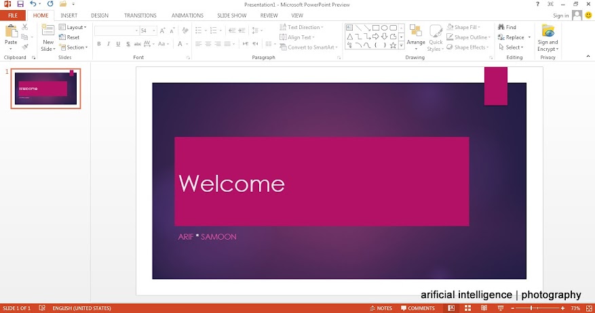Image resolution: width=595 pixels, height=313 pixels.
Task: Click spell check icon in status bar
Action: (x=42, y=308)
